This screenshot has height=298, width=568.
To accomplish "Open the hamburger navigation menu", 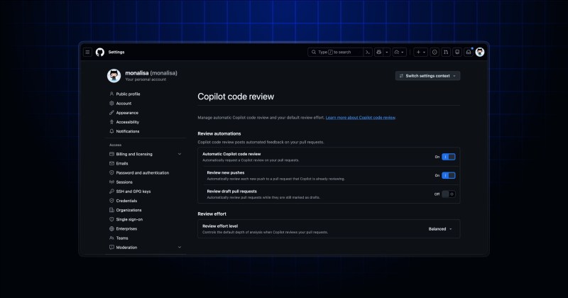I will click(87, 52).
